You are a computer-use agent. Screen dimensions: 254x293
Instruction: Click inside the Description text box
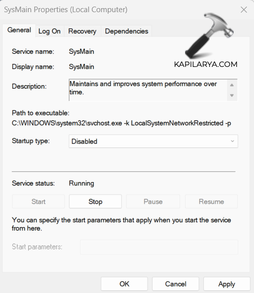(148, 90)
